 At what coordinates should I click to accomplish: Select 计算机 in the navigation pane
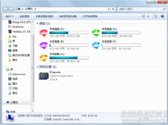click(12, 102)
